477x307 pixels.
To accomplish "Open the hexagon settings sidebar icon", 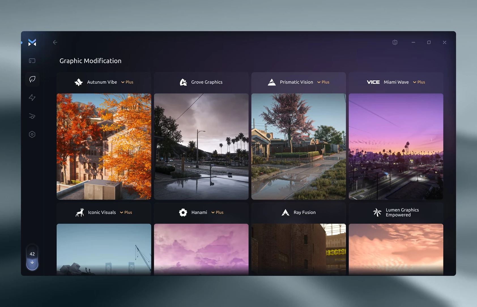I will 32,134.
